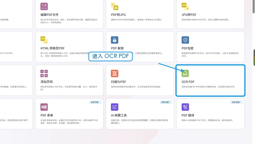Click the PDF 解锁 title
Viewport: 255px width, 144px height.
(117, 48)
